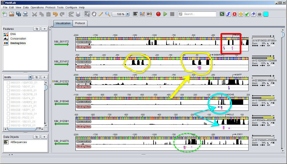Click Motifs panel grouping options button
287x164 pixels.
[36, 77]
